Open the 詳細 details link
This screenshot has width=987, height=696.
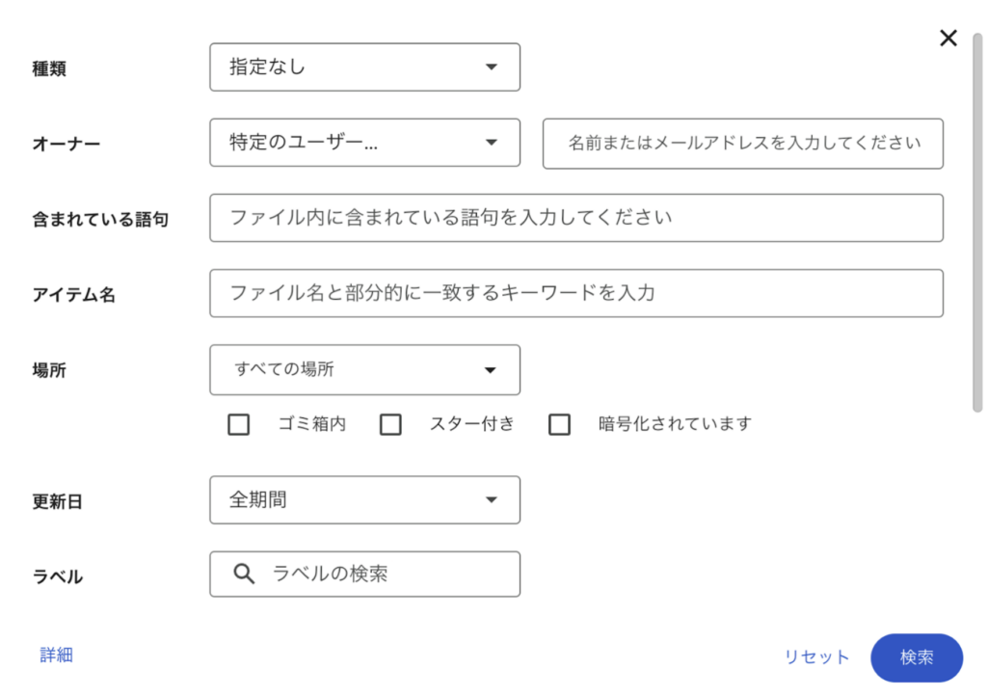tap(57, 656)
